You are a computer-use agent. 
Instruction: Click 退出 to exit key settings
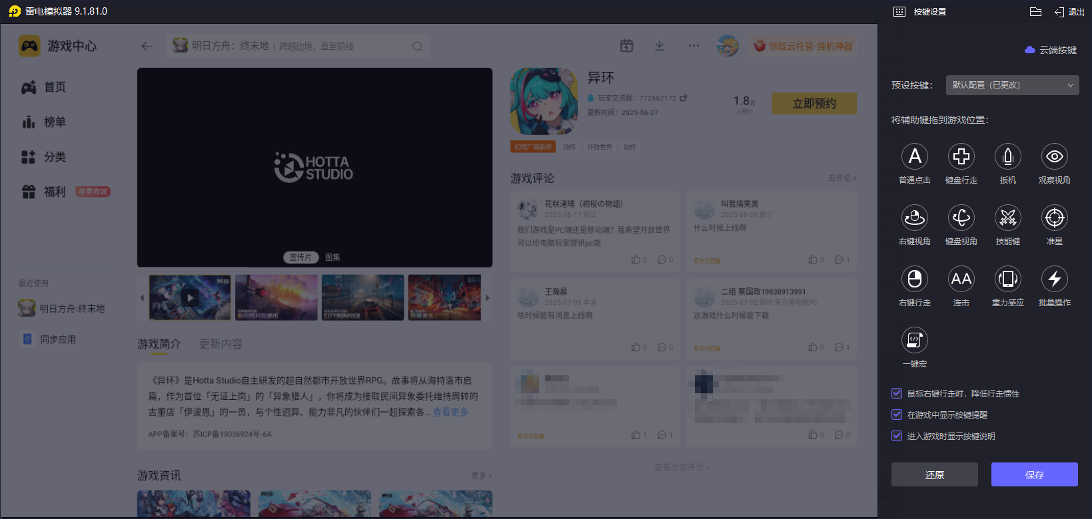1069,12
